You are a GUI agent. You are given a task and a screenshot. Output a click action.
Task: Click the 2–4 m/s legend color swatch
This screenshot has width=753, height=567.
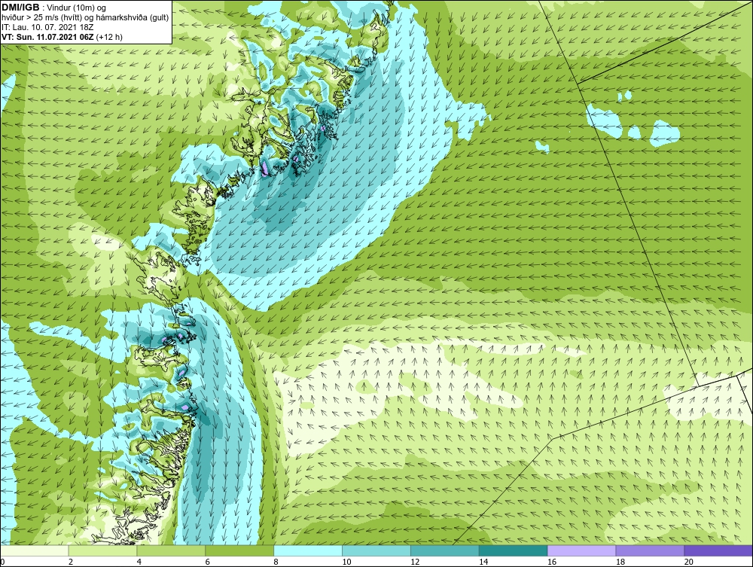coord(102,550)
